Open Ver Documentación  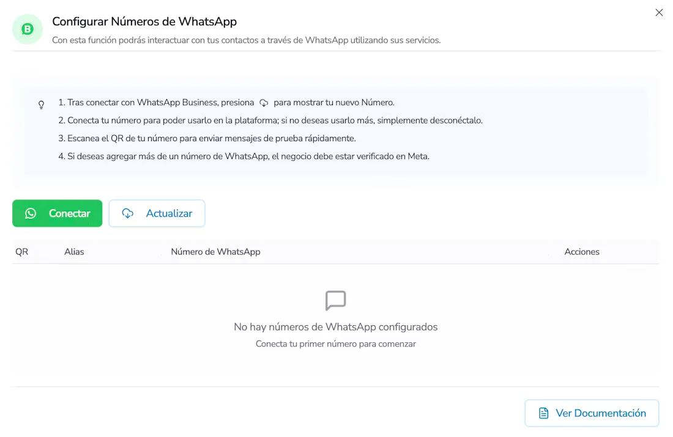click(x=591, y=413)
